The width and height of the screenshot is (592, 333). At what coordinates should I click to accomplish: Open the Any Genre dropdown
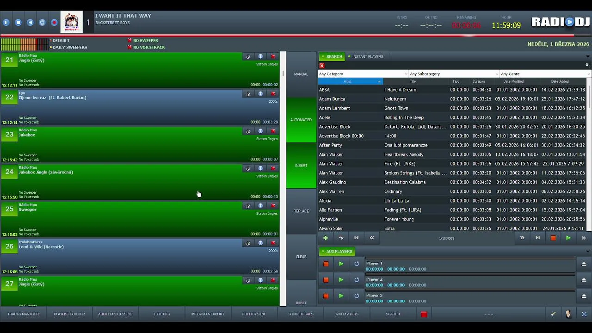click(545, 74)
